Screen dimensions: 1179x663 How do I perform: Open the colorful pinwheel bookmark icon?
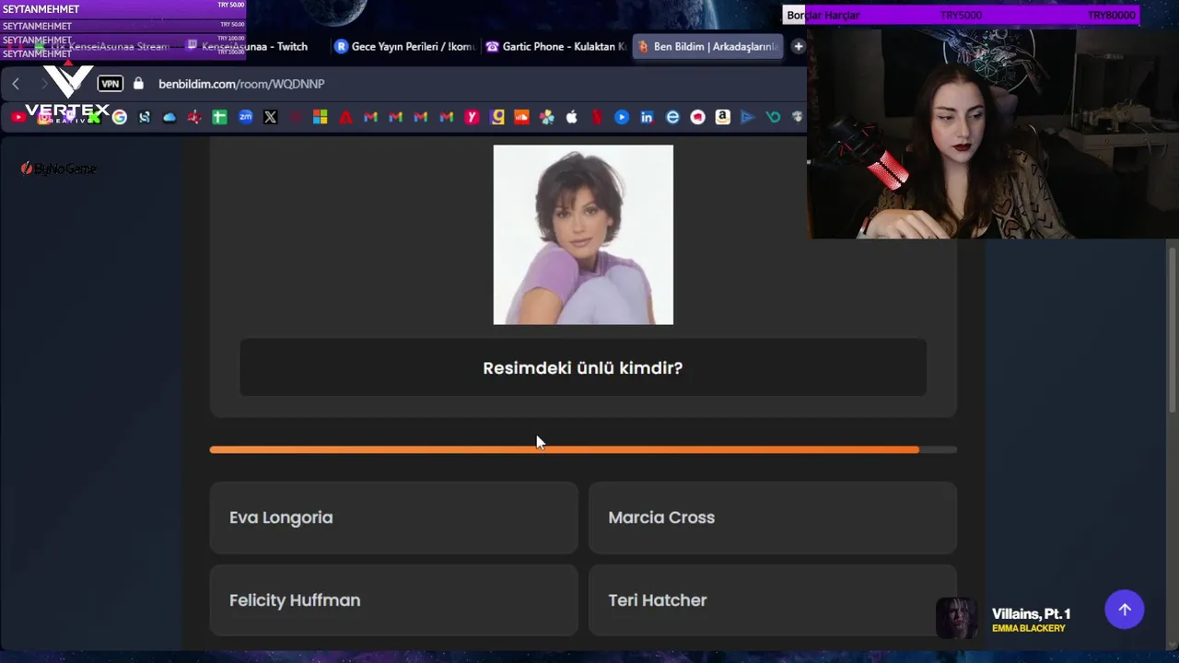(547, 117)
